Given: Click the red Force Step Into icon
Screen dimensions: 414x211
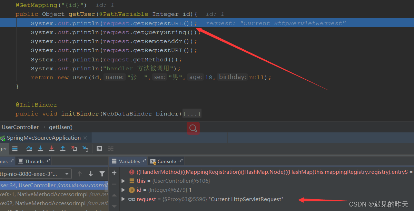Looking at the screenshot, I should (52, 149).
